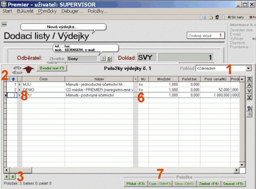The image size is (256, 189).
Task: Open Skl. karty toolbar shortcut
Action: coord(236,17)
